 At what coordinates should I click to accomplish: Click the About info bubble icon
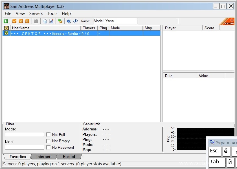[75, 21]
